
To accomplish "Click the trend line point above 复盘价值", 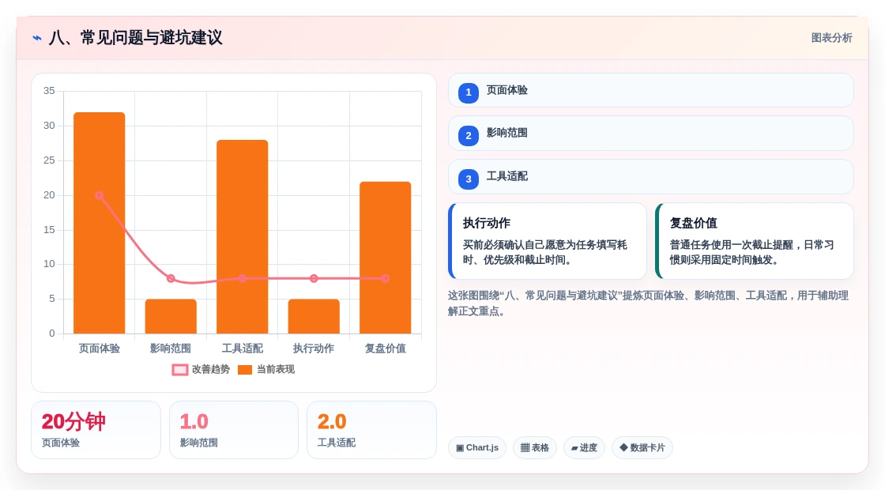I will click(x=386, y=278).
